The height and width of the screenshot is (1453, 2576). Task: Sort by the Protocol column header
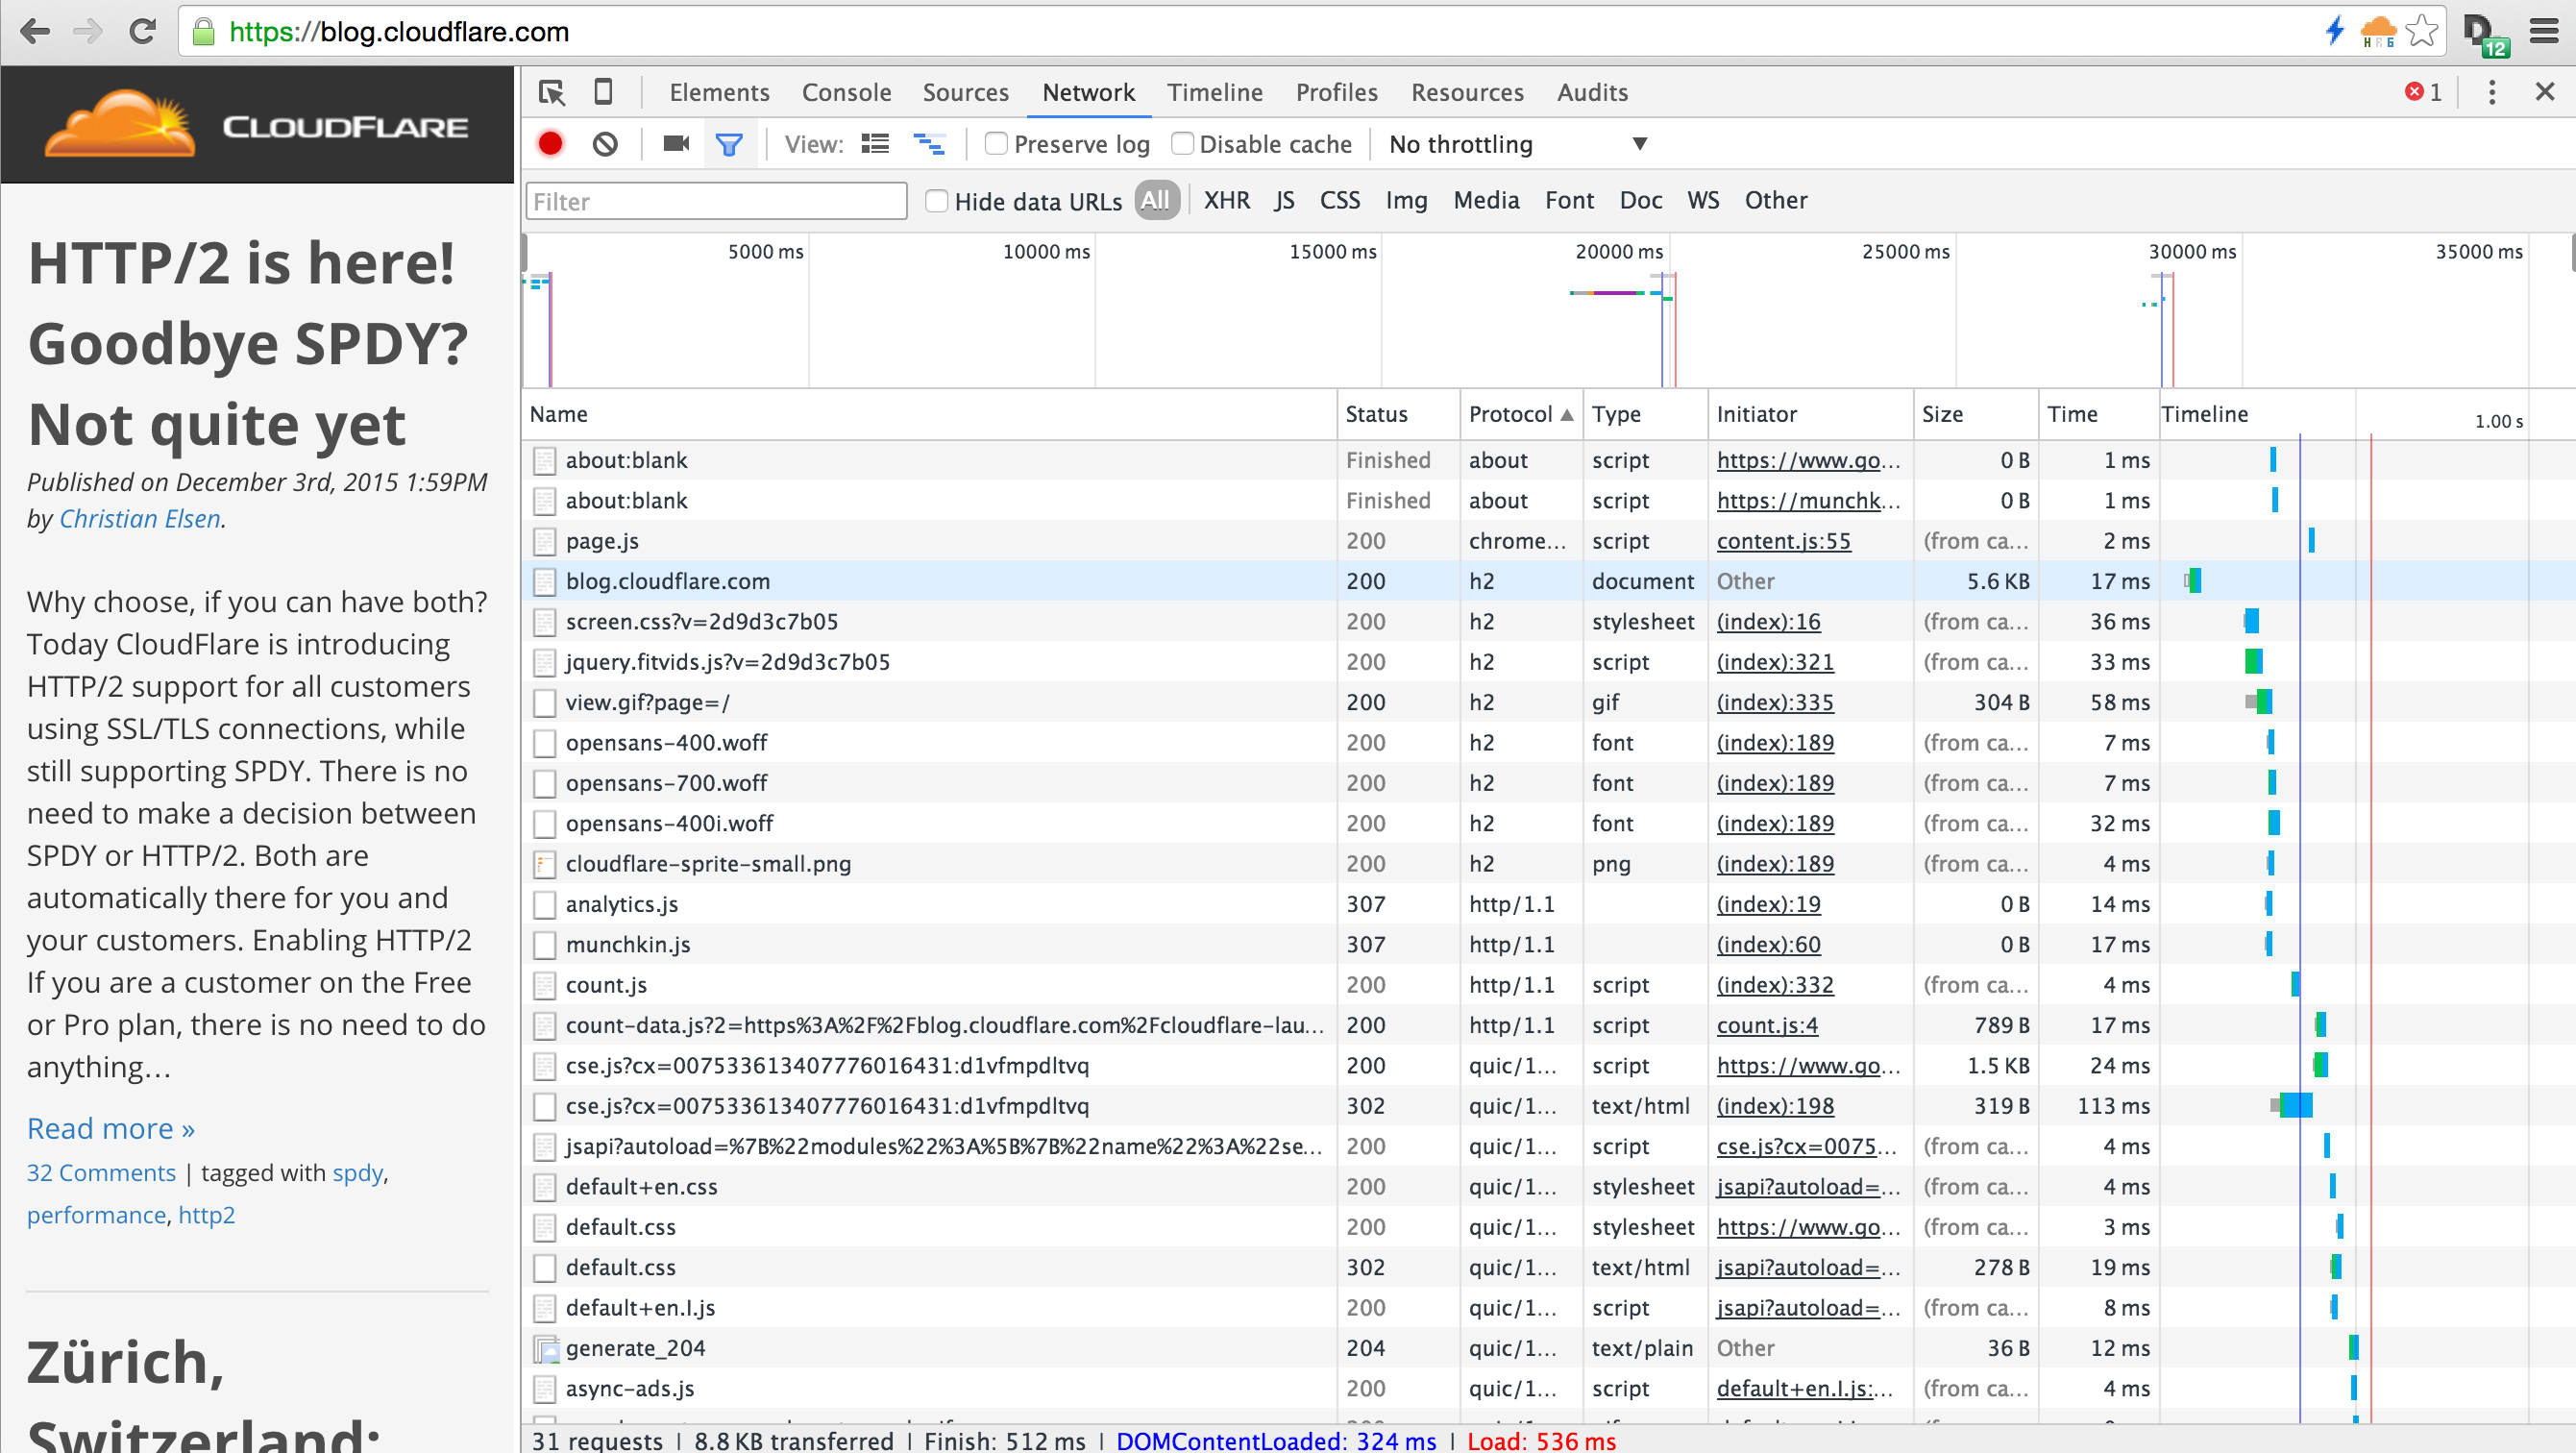pyautogui.click(x=1520, y=414)
